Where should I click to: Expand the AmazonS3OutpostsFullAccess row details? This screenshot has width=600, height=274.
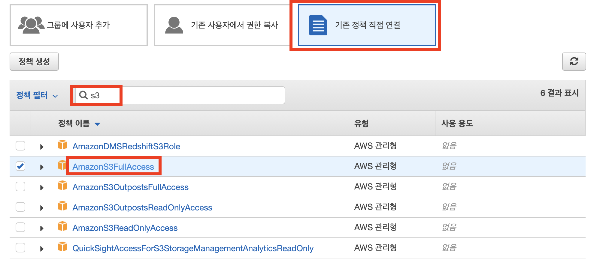[x=42, y=188]
